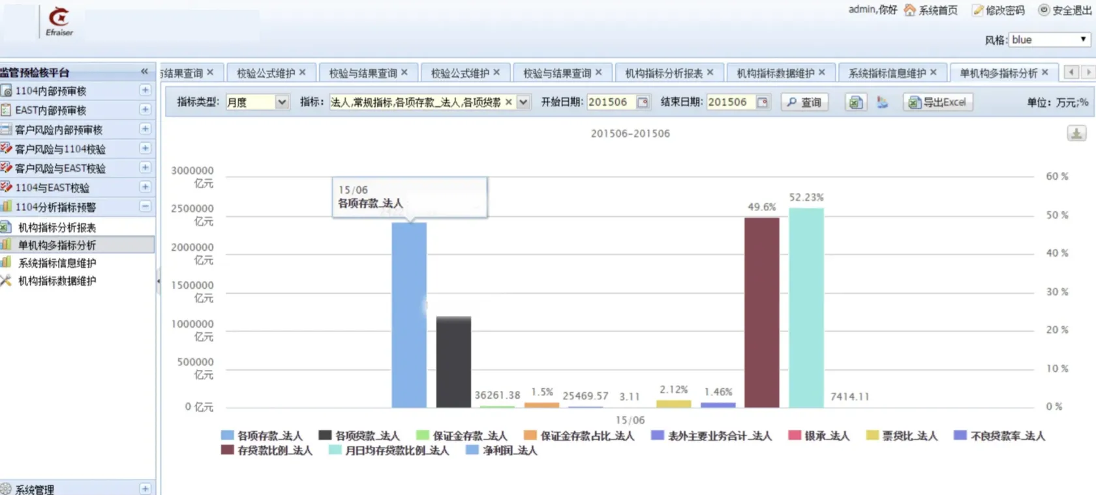Screen dimensions: 1096x499
Task: Open 机构指标数据维护 in the sidebar tree
Action: (x=57, y=281)
